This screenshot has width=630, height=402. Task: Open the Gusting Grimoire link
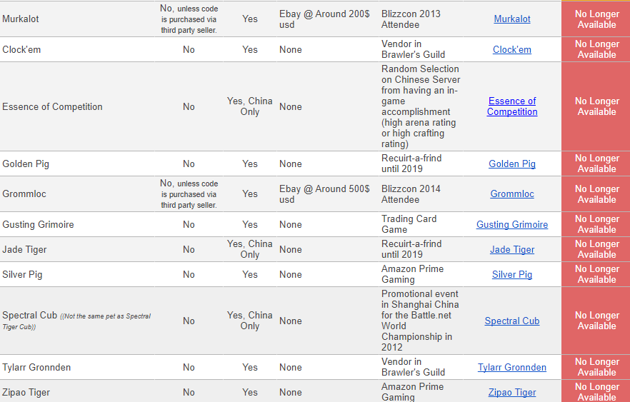(511, 225)
